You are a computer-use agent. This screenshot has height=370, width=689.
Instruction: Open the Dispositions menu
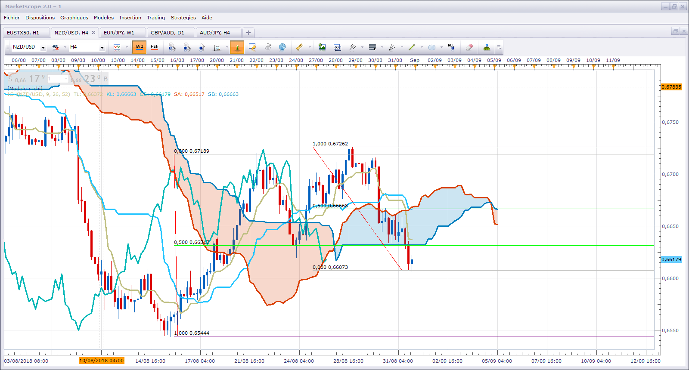pyautogui.click(x=40, y=18)
